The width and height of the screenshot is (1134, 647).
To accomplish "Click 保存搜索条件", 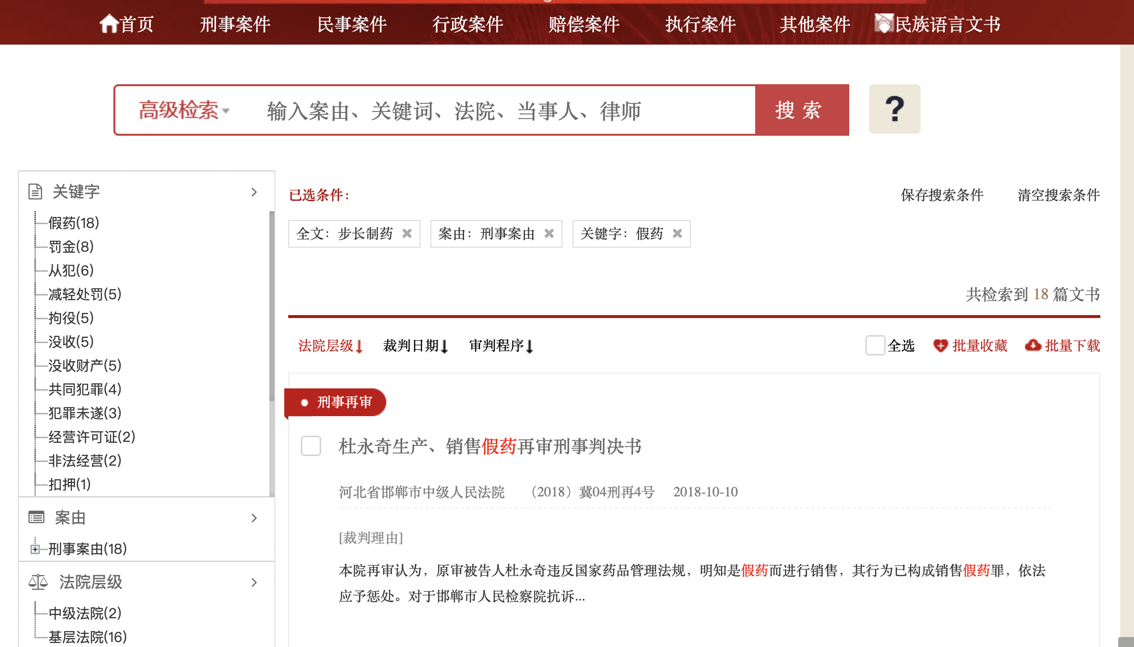I will pos(942,195).
